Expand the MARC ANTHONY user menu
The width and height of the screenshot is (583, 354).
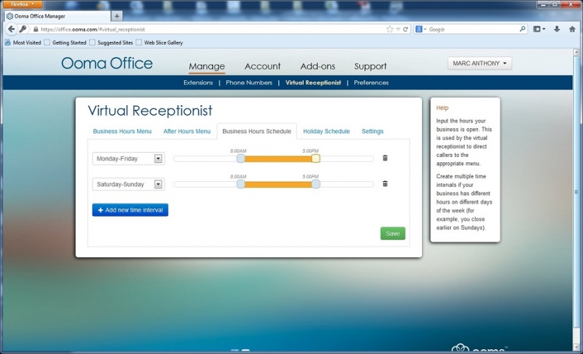click(480, 63)
